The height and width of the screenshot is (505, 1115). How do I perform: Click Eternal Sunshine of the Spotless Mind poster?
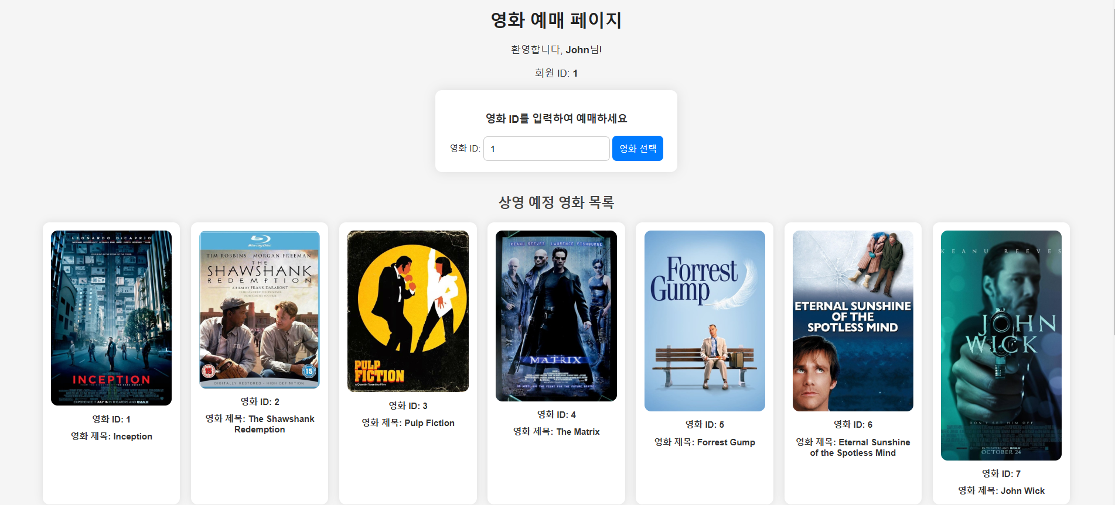[853, 321]
